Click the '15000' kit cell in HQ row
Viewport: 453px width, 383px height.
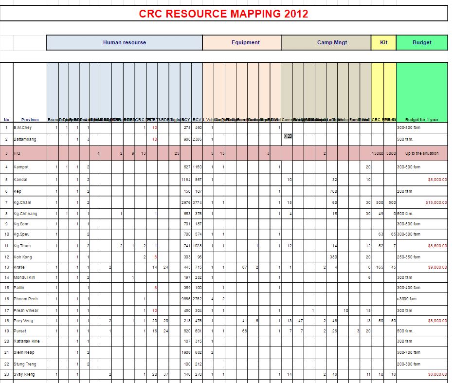pyautogui.click(x=378, y=153)
